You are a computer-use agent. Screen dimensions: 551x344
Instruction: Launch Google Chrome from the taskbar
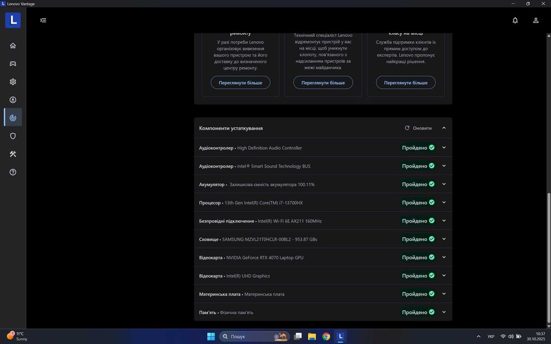(326, 336)
